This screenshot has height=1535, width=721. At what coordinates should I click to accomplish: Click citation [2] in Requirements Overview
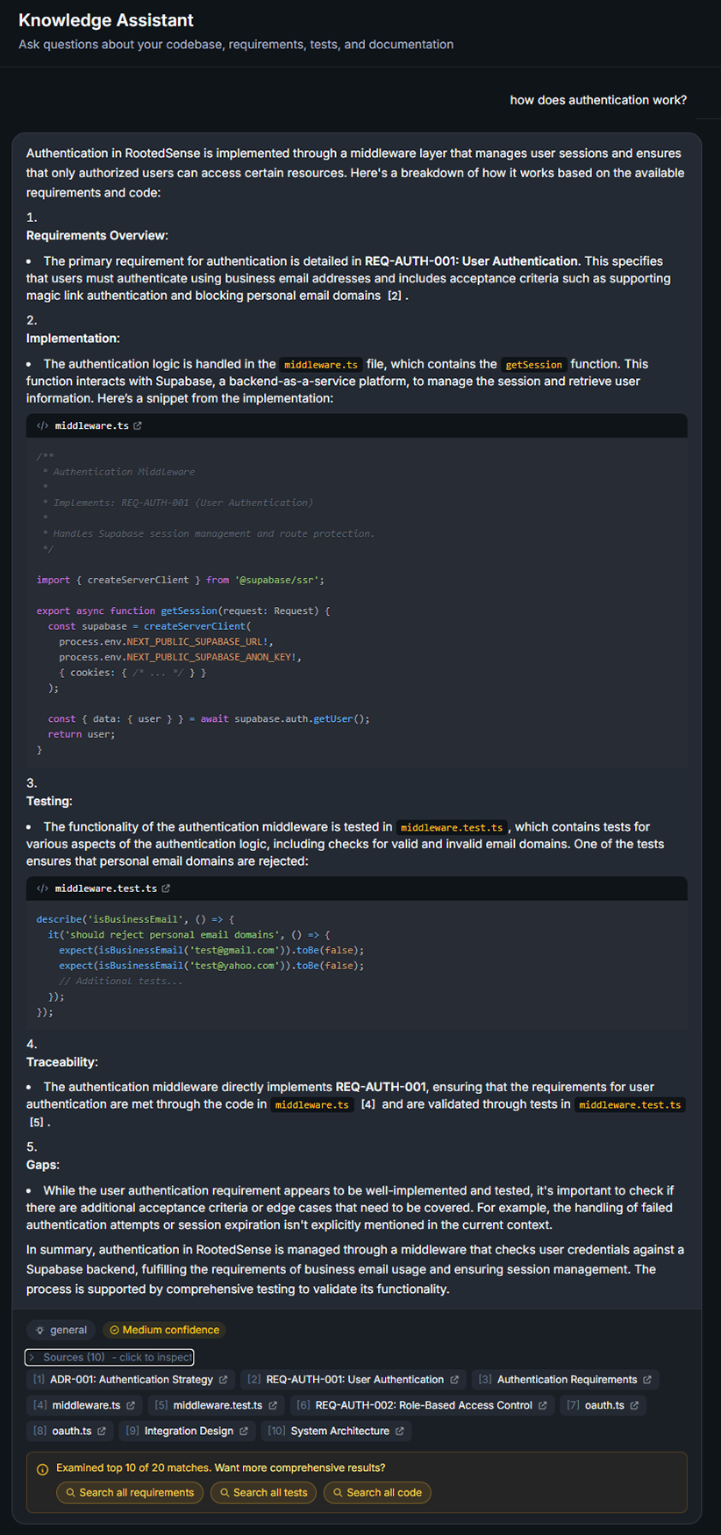395,296
